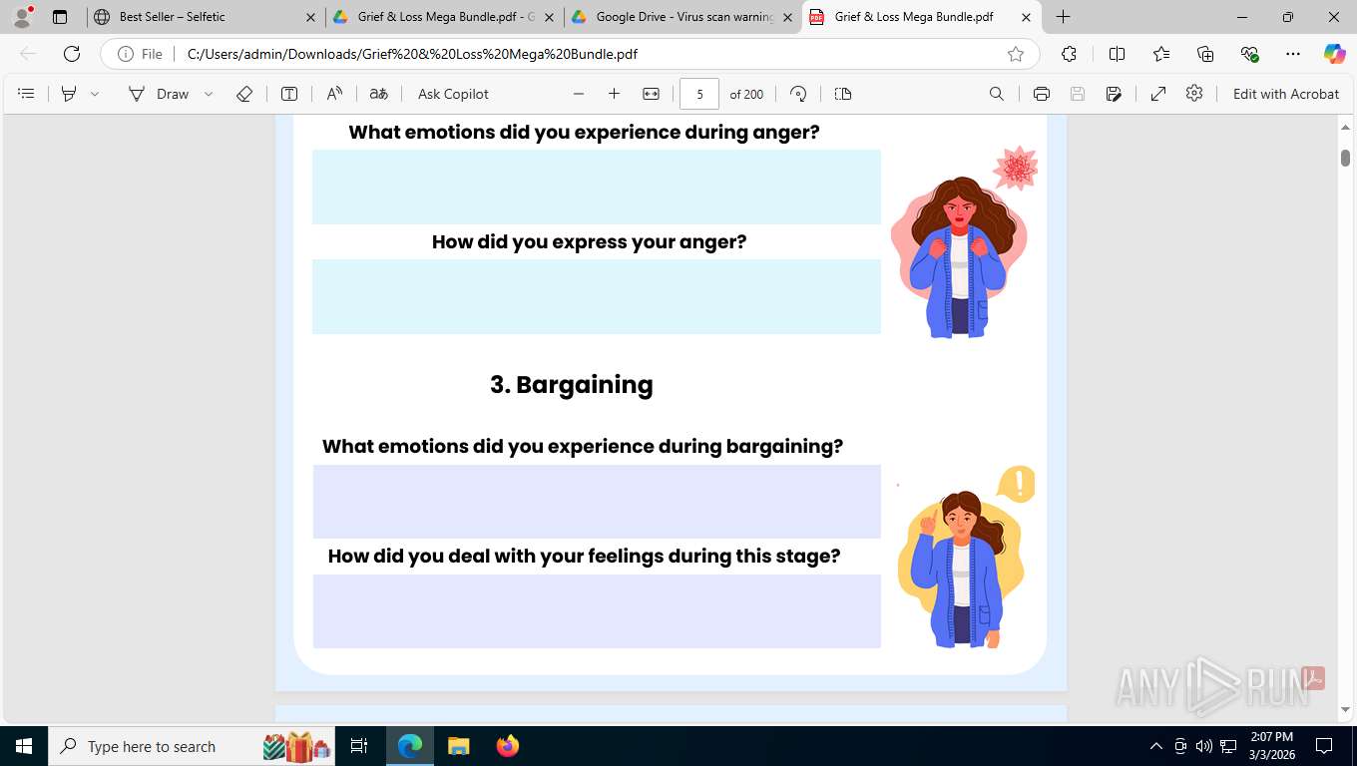Zoom out of the PDF page
Image resolution: width=1357 pixels, height=766 pixels.
[579, 94]
